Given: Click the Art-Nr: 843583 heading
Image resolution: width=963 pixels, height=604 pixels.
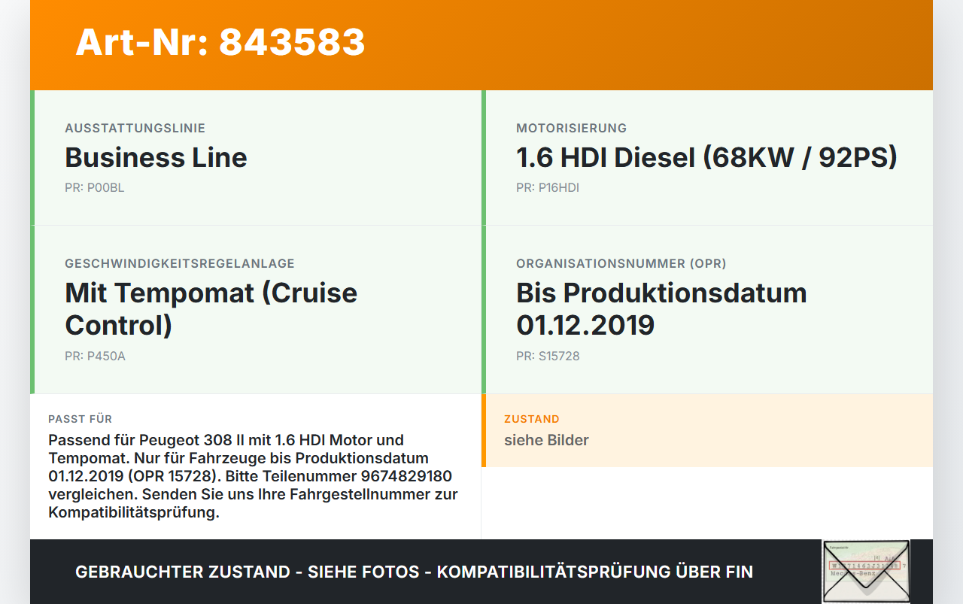Looking at the screenshot, I should [x=220, y=42].
